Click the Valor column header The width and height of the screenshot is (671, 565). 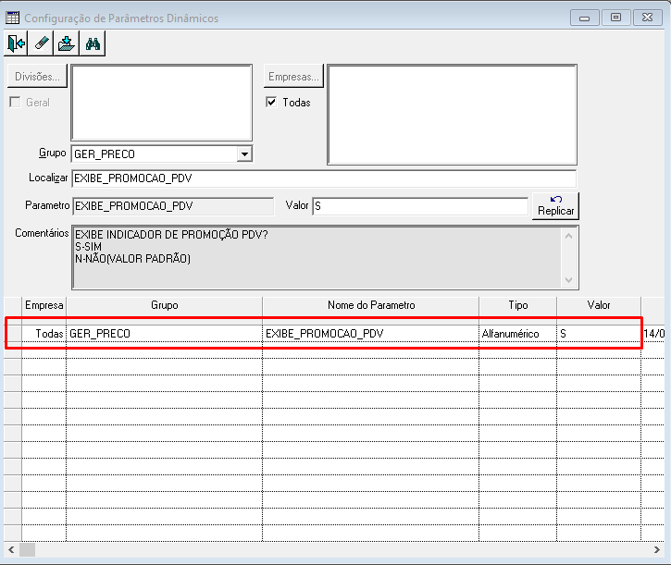(599, 305)
